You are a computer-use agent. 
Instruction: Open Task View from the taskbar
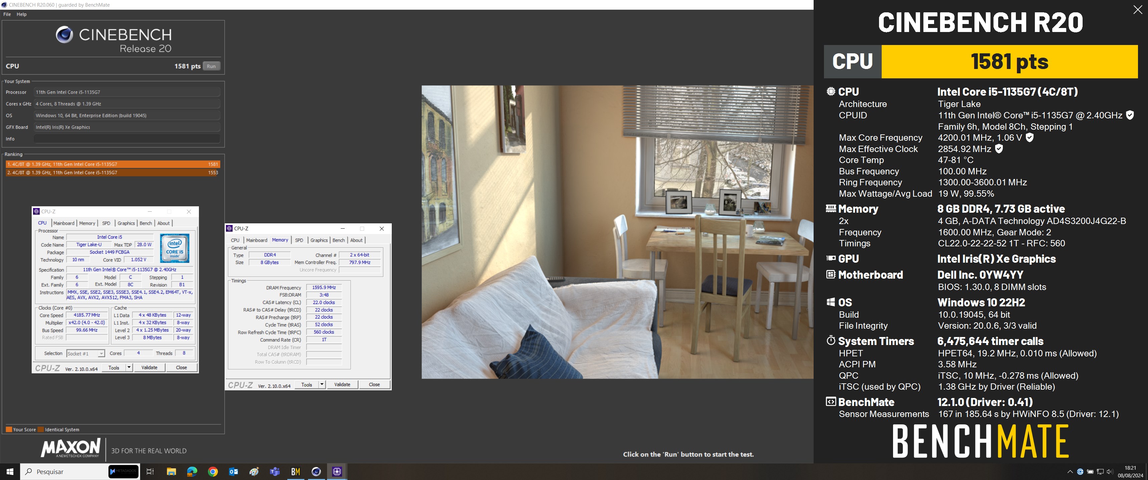point(150,472)
